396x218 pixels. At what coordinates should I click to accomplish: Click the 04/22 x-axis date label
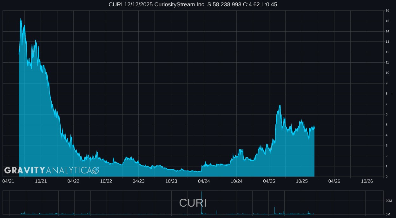(x=73, y=181)
